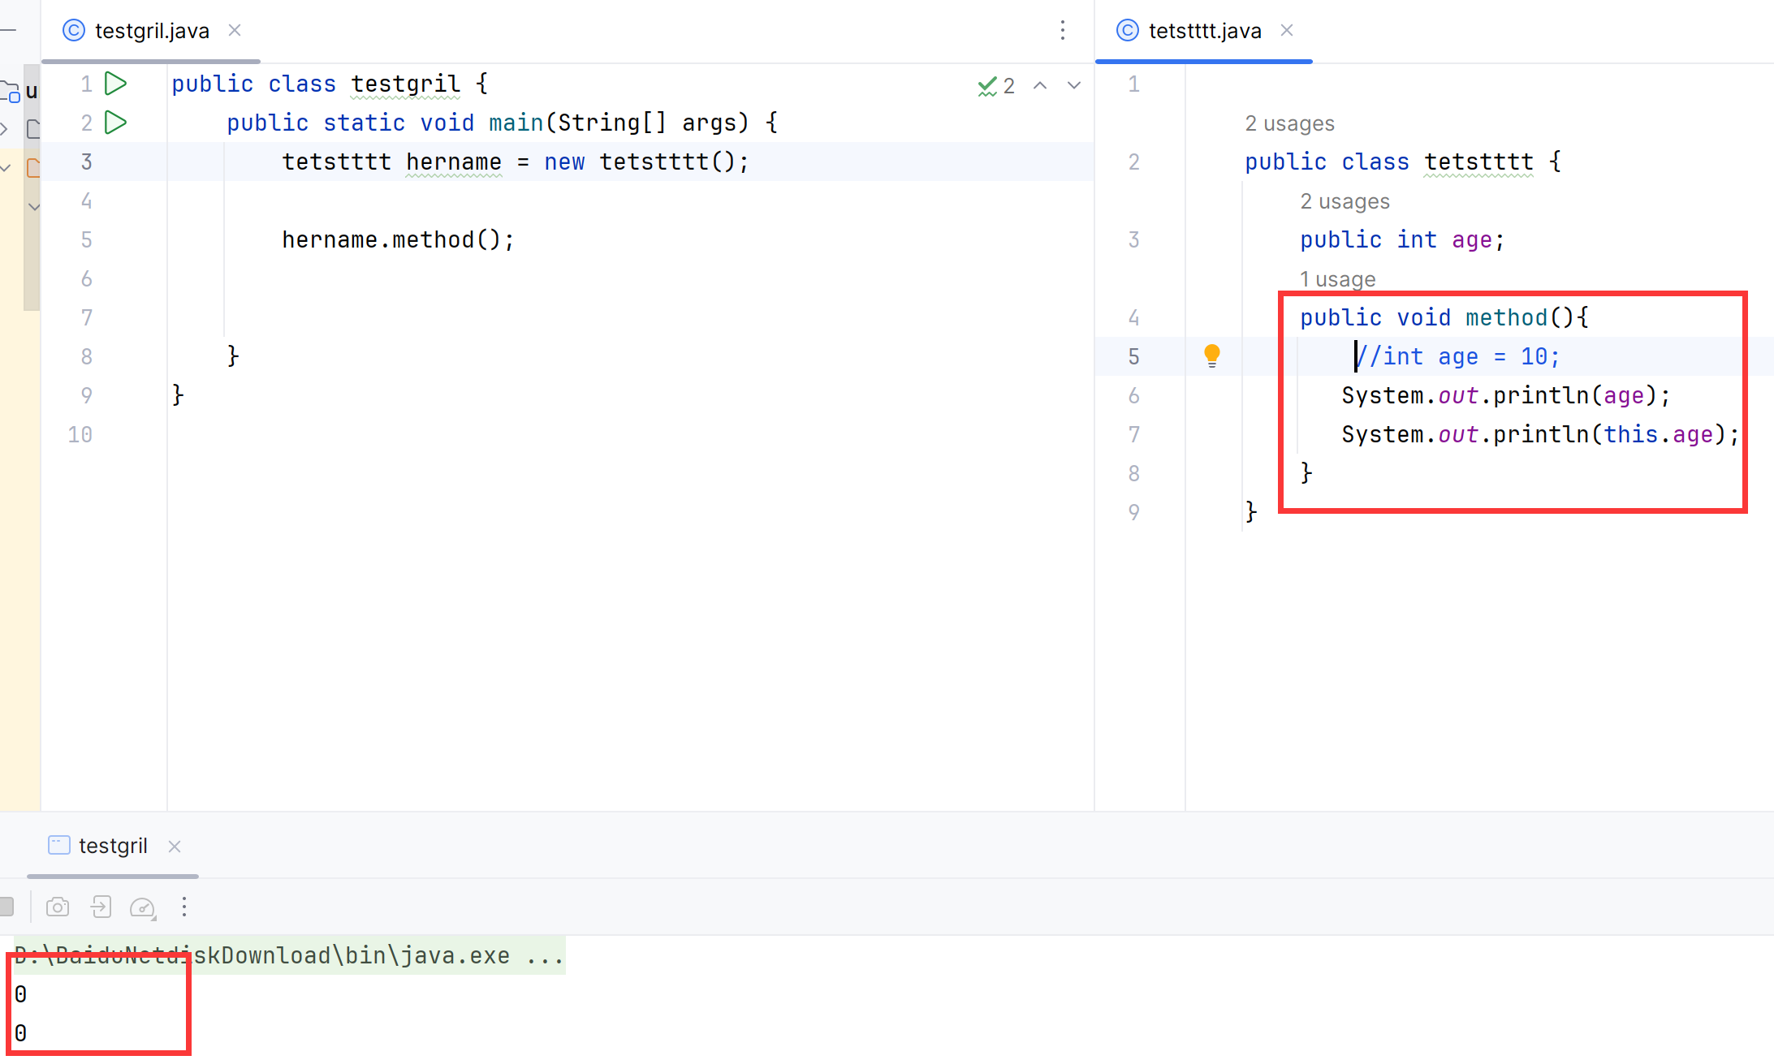Click 'System.out.println(age);' on line 6

1506,396
